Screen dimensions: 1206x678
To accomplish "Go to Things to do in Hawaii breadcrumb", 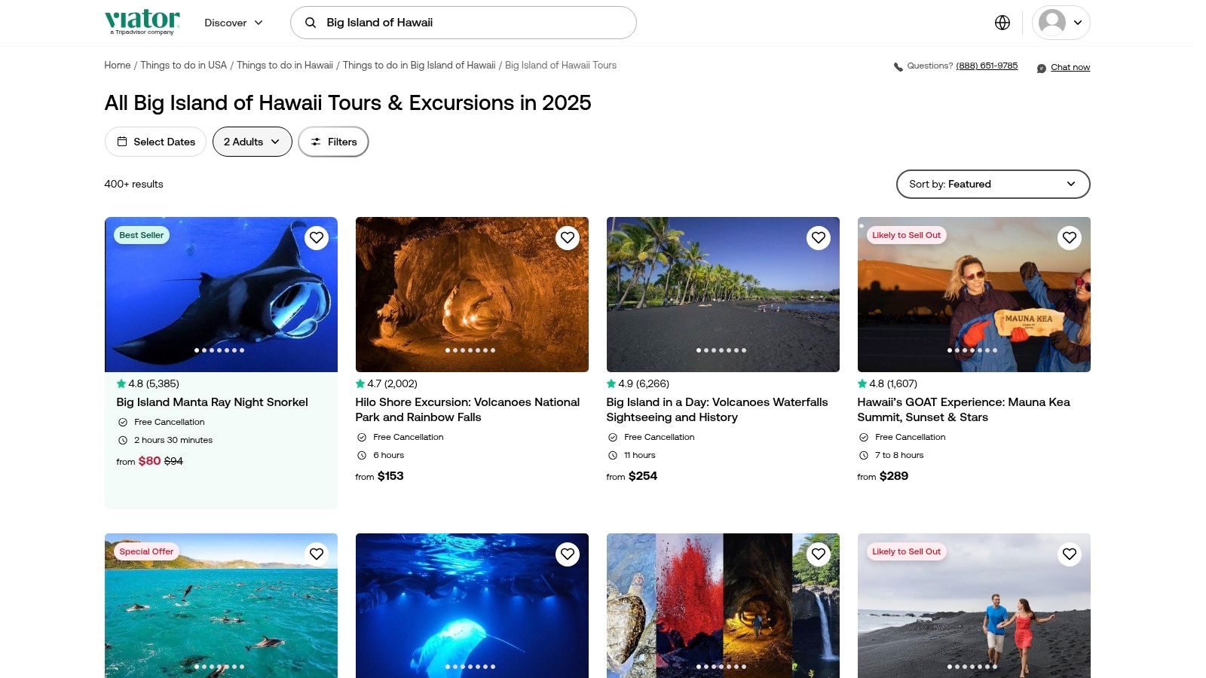I will pyautogui.click(x=284, y=66).
